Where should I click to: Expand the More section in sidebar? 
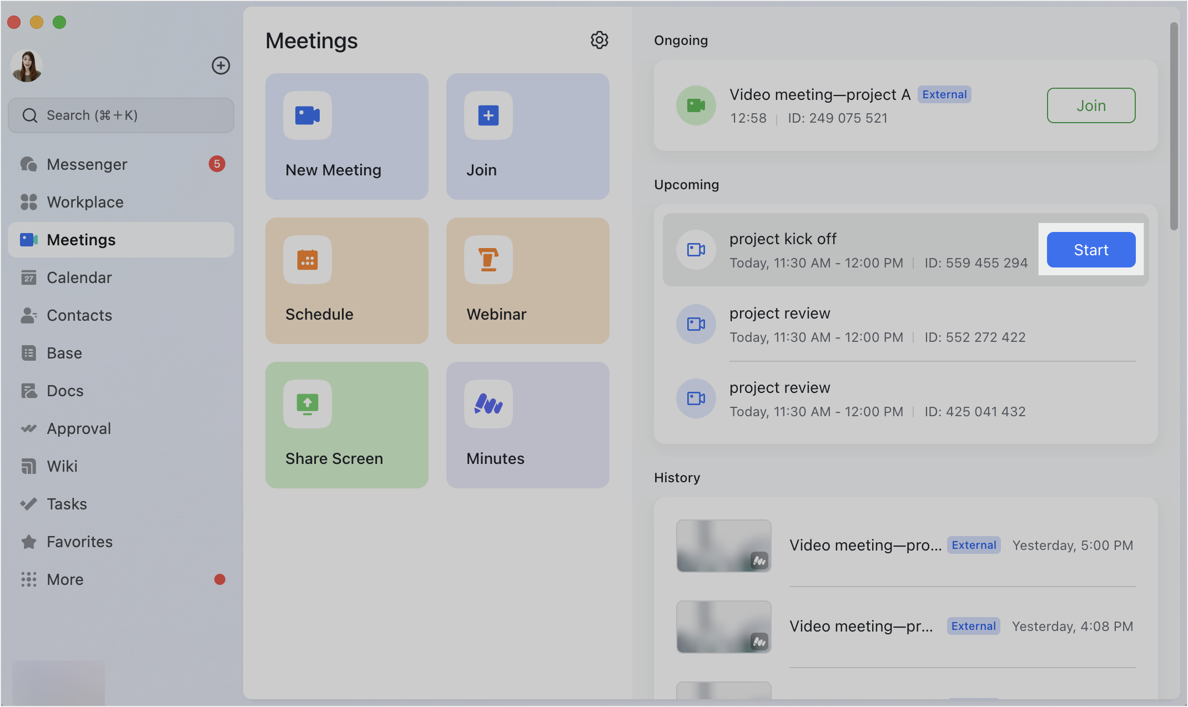[x=65, y=579]
